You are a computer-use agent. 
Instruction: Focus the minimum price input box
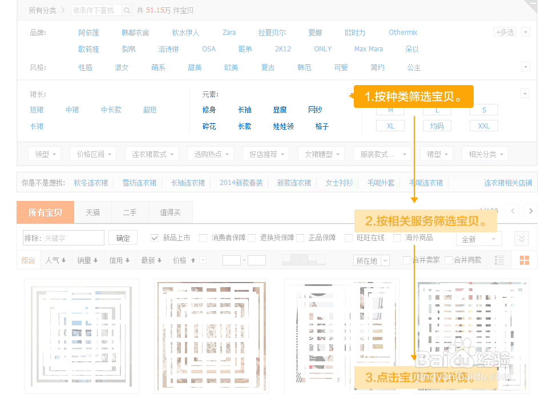[x=232, y=260]
